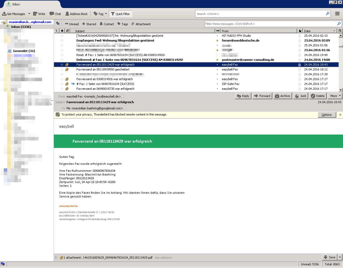This screenshot has width=343, height=268.
Task: Open Address Book from the toolbar
Action: click(76, 14)
